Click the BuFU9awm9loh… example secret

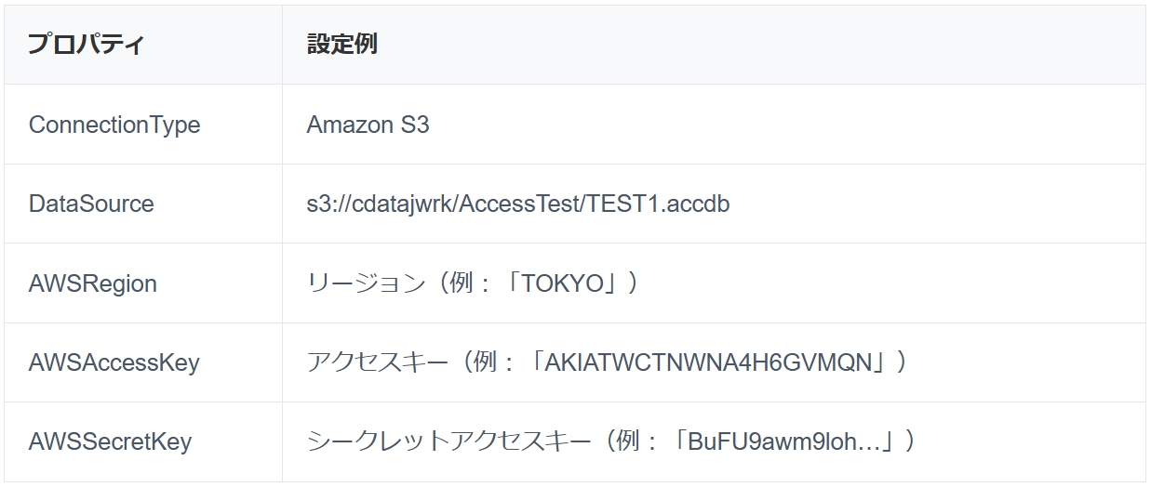click(783, 441)
